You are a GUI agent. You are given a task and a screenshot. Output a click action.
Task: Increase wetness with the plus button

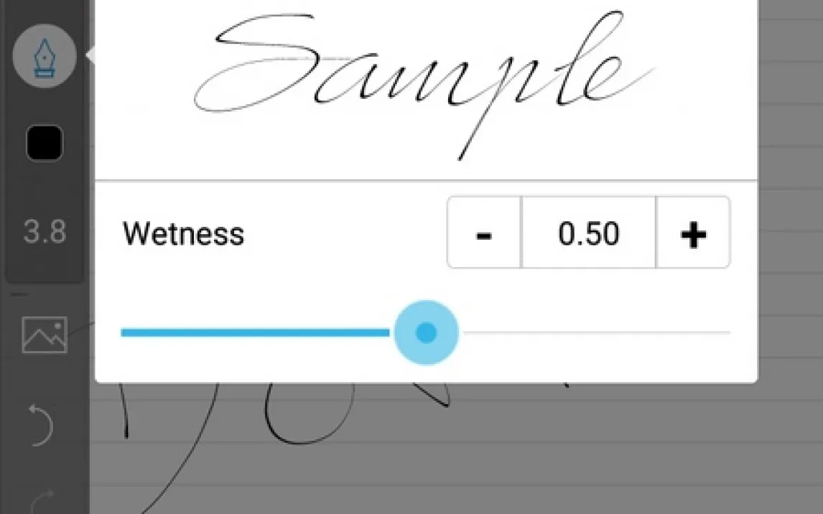693,233
